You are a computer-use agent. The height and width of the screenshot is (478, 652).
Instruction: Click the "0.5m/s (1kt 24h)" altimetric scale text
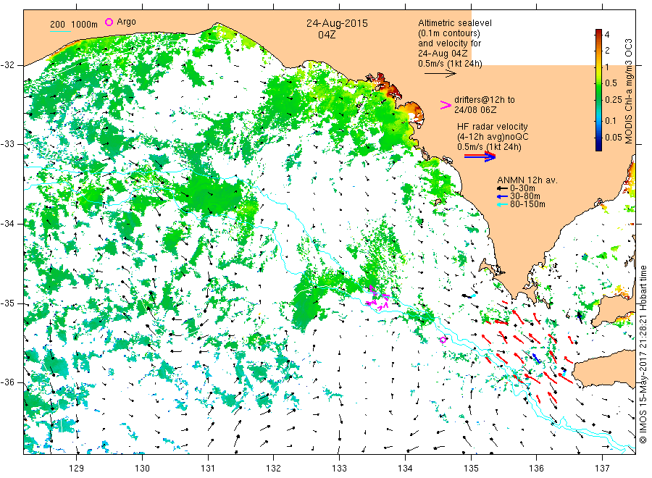(x=451, y=64)
